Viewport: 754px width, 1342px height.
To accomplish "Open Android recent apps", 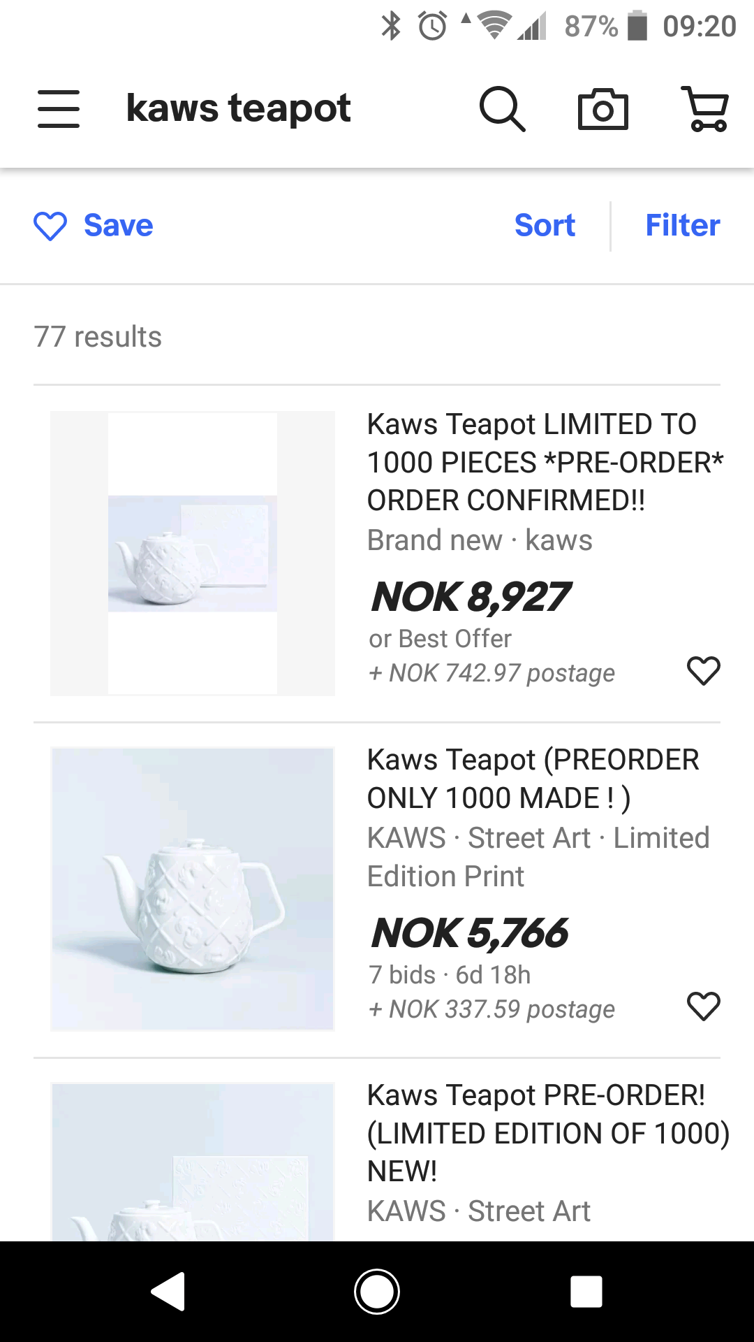I will click(x=586, y=1291).
